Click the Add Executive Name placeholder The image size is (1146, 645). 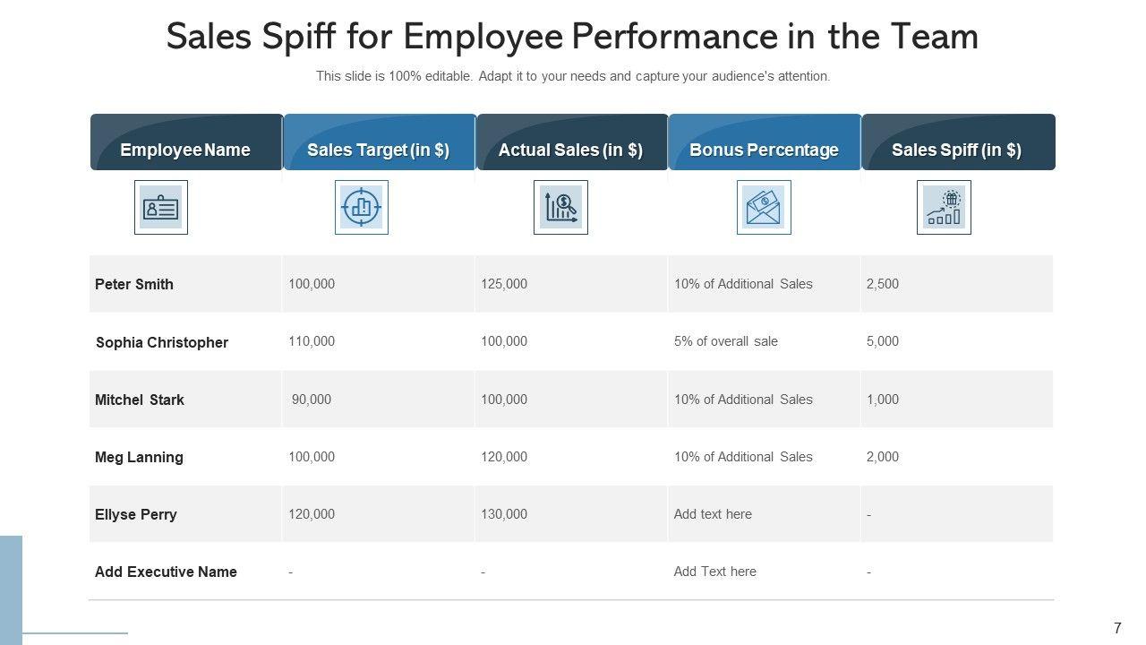pyautogui.click(x=166, y=572)
